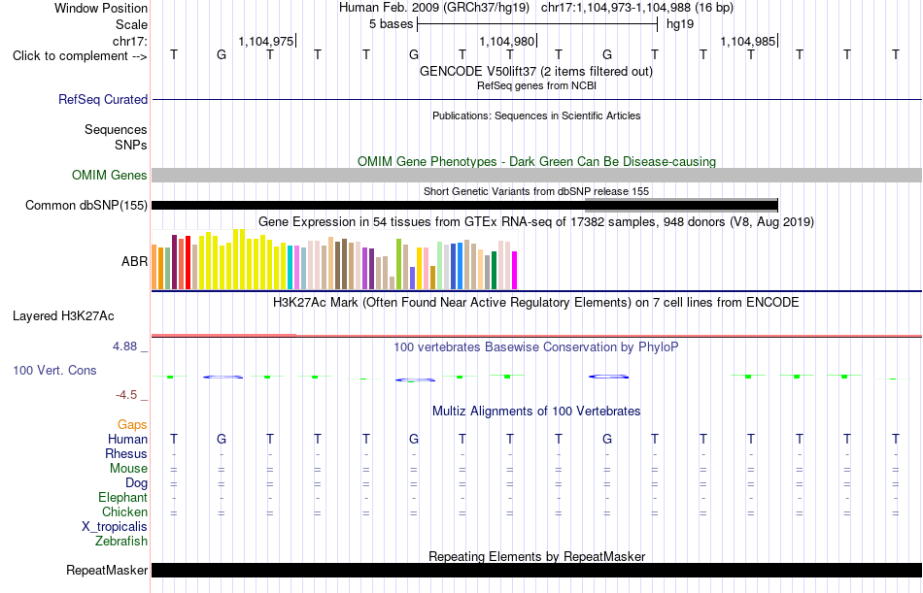
Task: Click the 1,104,985 position marker
Action: tap(747, 41)
